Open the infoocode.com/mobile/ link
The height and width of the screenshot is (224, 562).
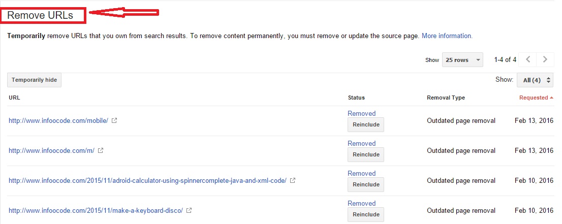(x=58, y=121)
